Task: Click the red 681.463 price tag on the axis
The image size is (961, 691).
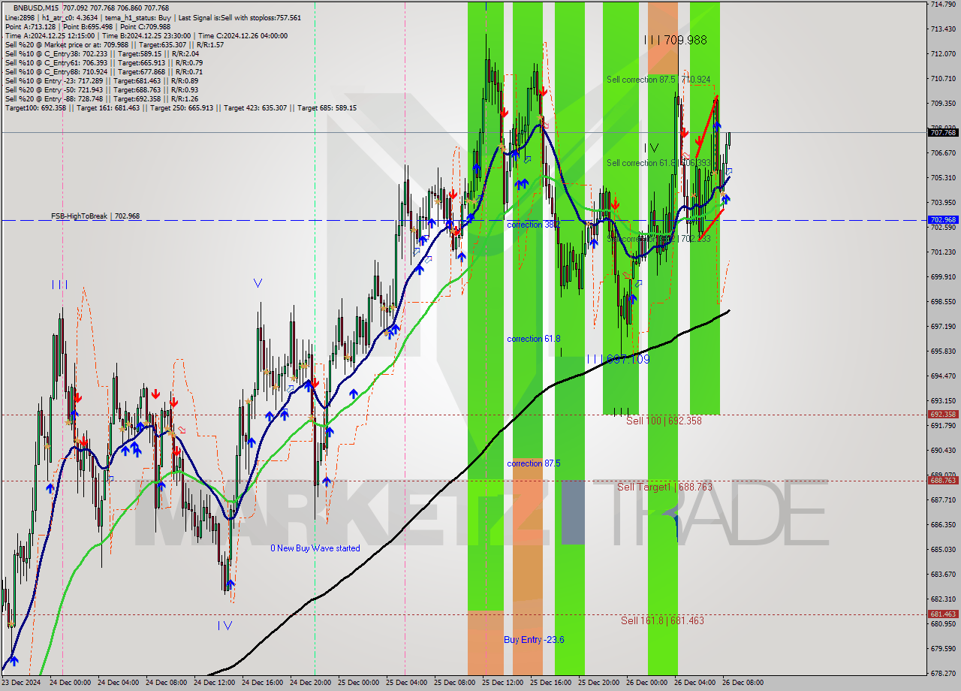Action: [x=943, y=614]
